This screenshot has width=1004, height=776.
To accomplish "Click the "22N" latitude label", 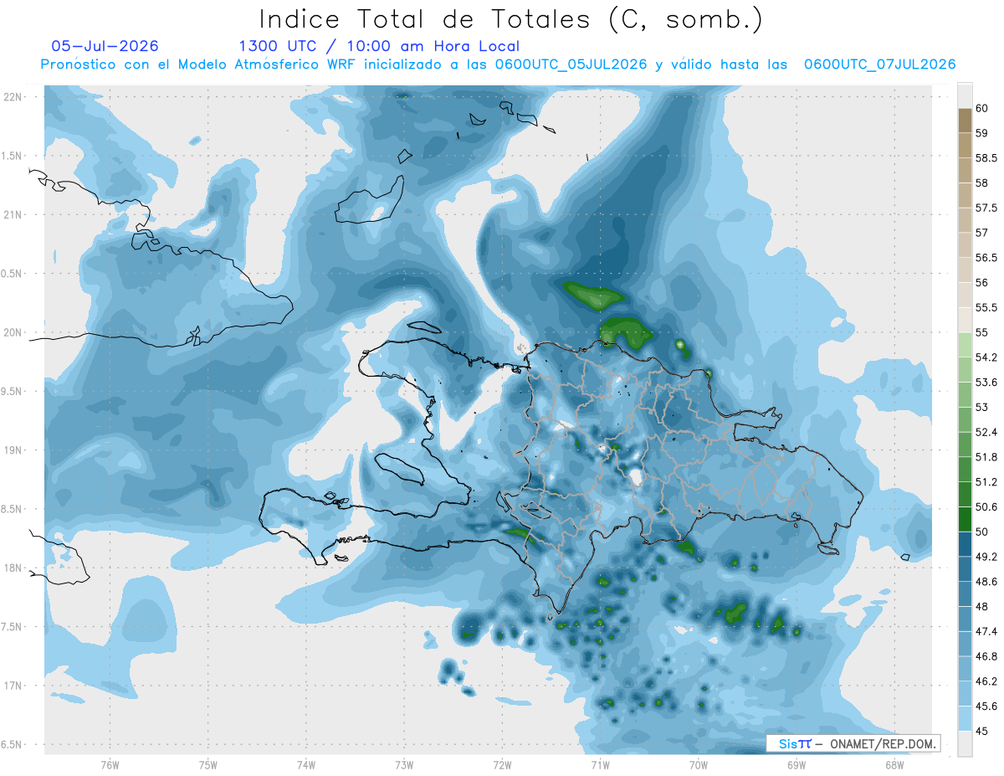I will 13,97.
